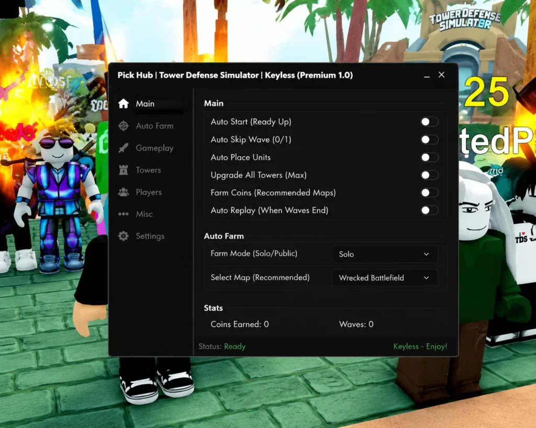Click the Select Map (Recommended) label
The height and width of the screenshot is (428, 536).
click(260, 277)
